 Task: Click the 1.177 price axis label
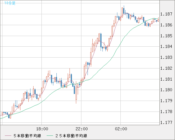(166, 122)
